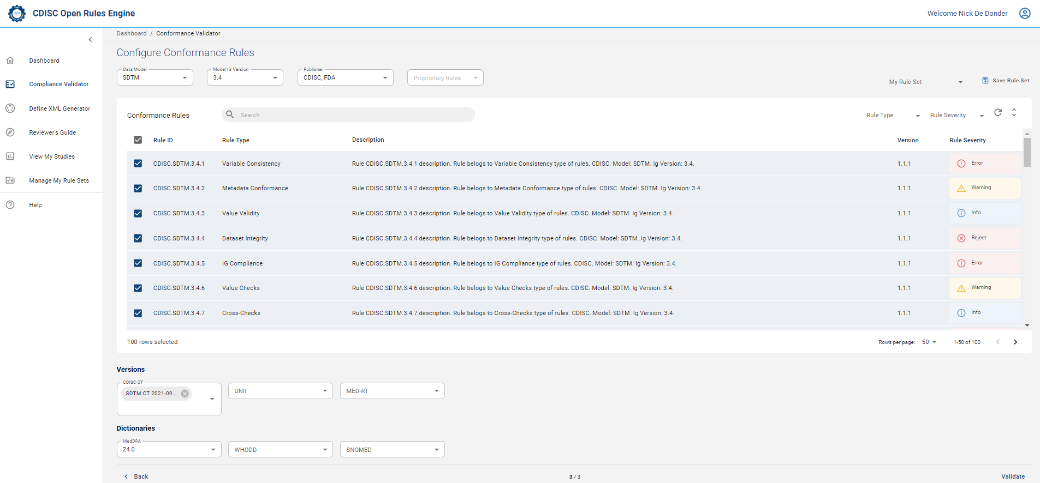Uncheck rule CDISC.SDTM.3.4.3

click(x=138, y=214)
